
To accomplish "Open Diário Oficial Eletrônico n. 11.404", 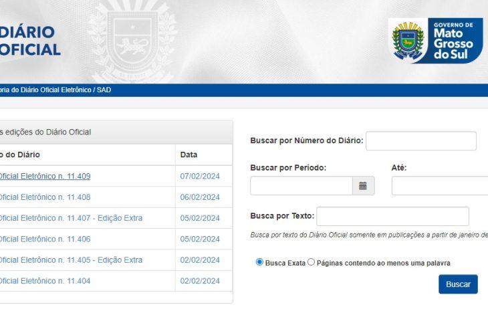I will (45, 281).
